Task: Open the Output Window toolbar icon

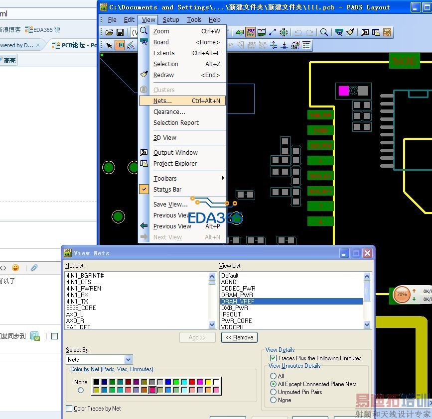Action: click(x=365, y=32)
